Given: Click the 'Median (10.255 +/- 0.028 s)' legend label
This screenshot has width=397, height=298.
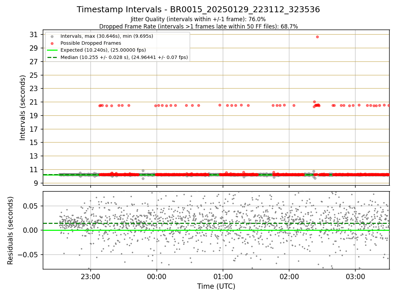Looking at the screenshot, I should point(124,57).
